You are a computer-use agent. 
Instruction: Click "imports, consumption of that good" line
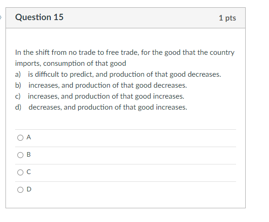click(x=70, y=63)
